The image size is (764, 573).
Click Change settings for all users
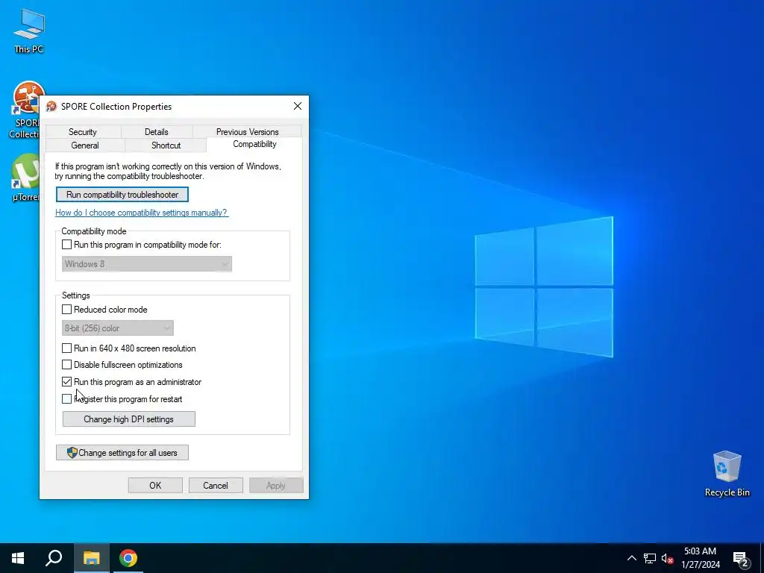pos(122,453)
